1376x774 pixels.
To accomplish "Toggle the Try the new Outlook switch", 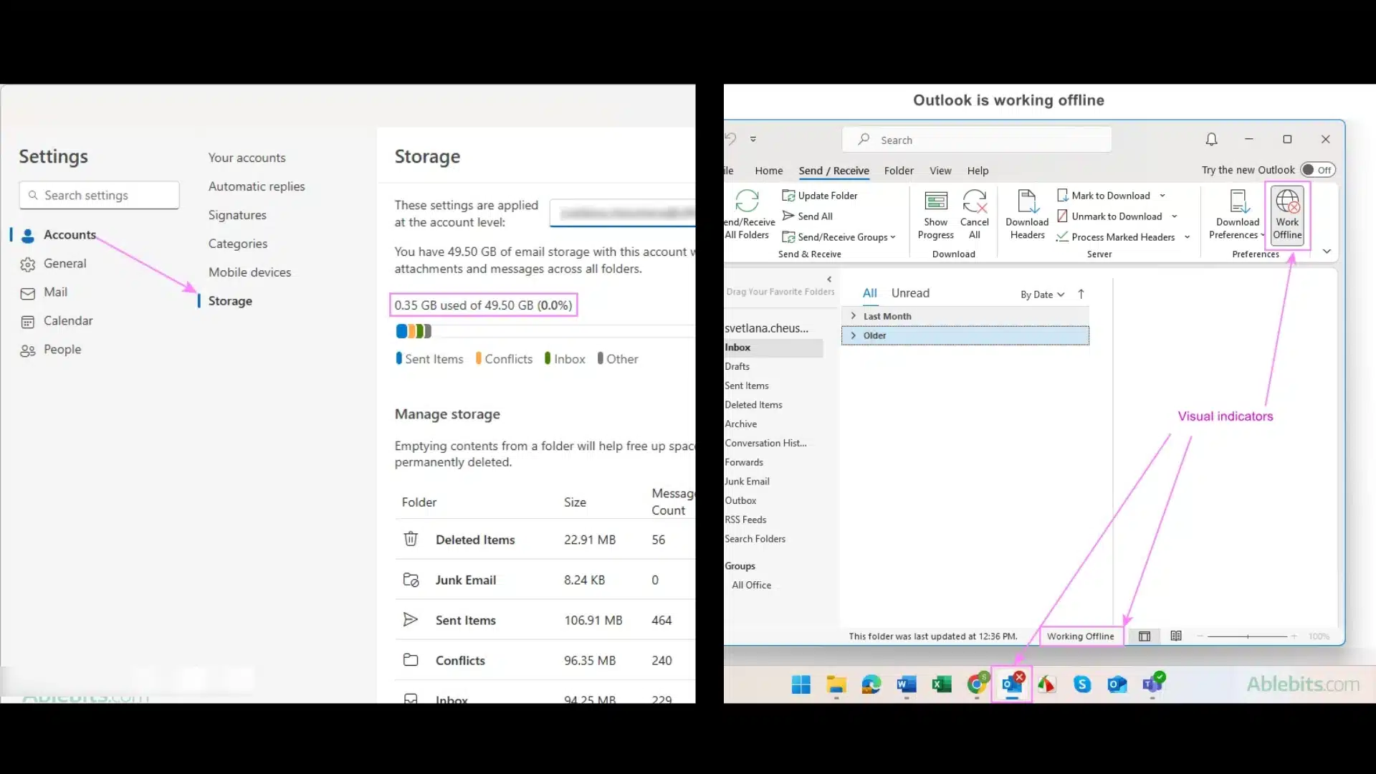I will 1318,170.
